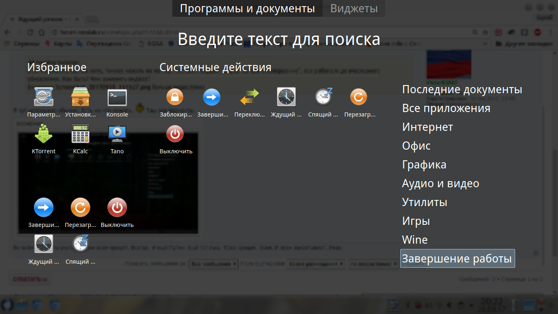Open the KCalc calculator
Image resolution: width=558 pixels, height=314 pixels.
(x=80, y=134)
